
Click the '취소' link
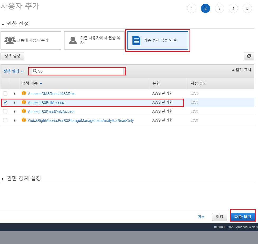point(201,217)
